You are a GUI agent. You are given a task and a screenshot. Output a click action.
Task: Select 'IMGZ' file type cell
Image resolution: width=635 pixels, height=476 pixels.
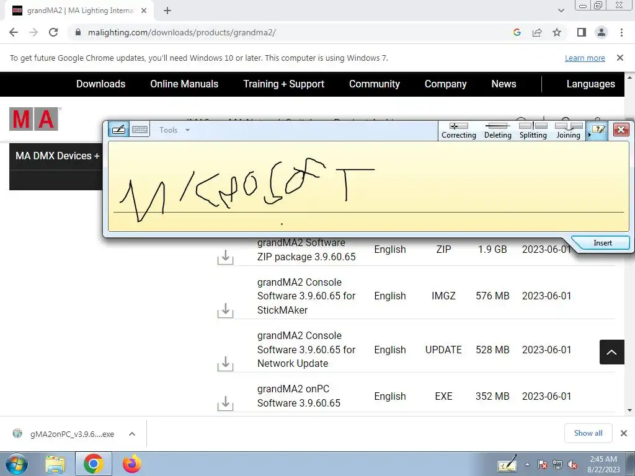[x=443, y=296]
